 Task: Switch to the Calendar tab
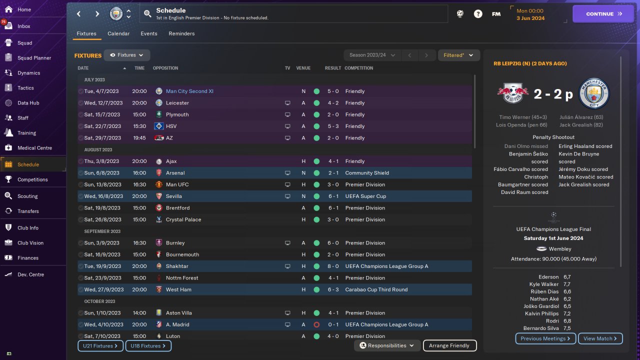tap(118, 33)
